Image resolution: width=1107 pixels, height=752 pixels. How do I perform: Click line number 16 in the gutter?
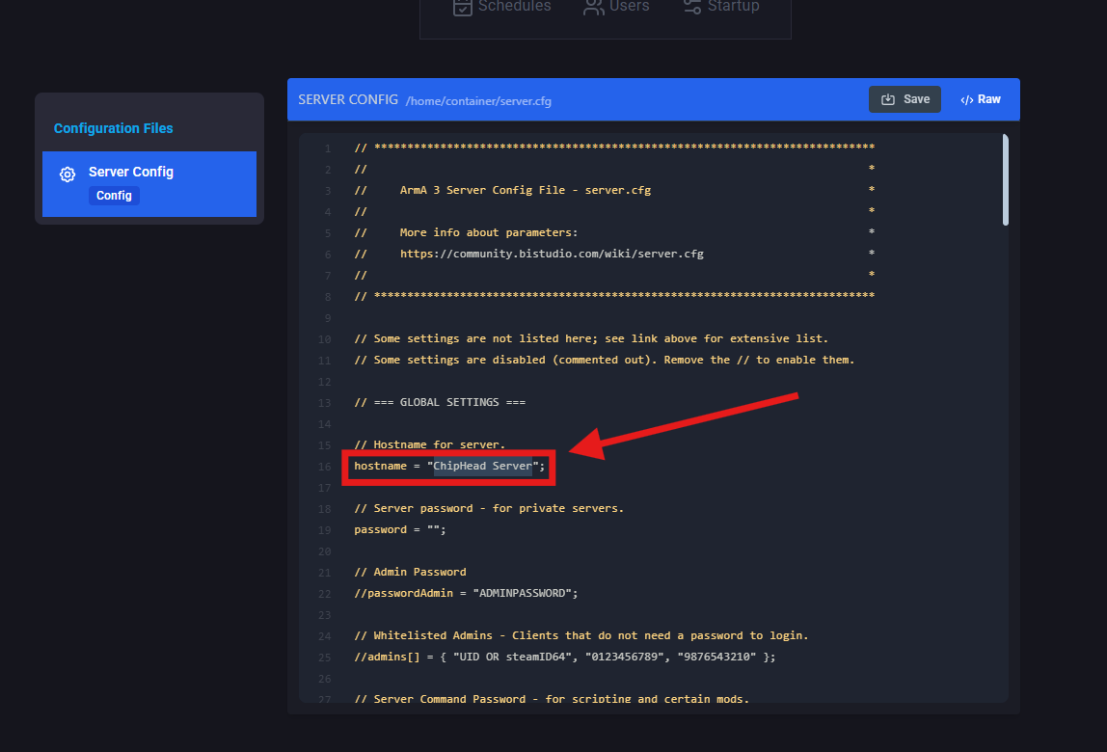coord(324,467)
